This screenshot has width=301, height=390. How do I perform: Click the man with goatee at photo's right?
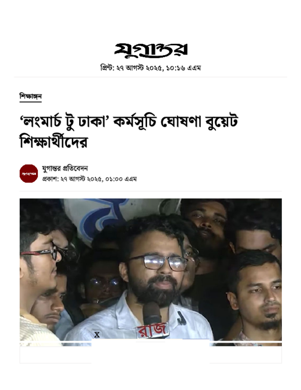click(257, 294)
